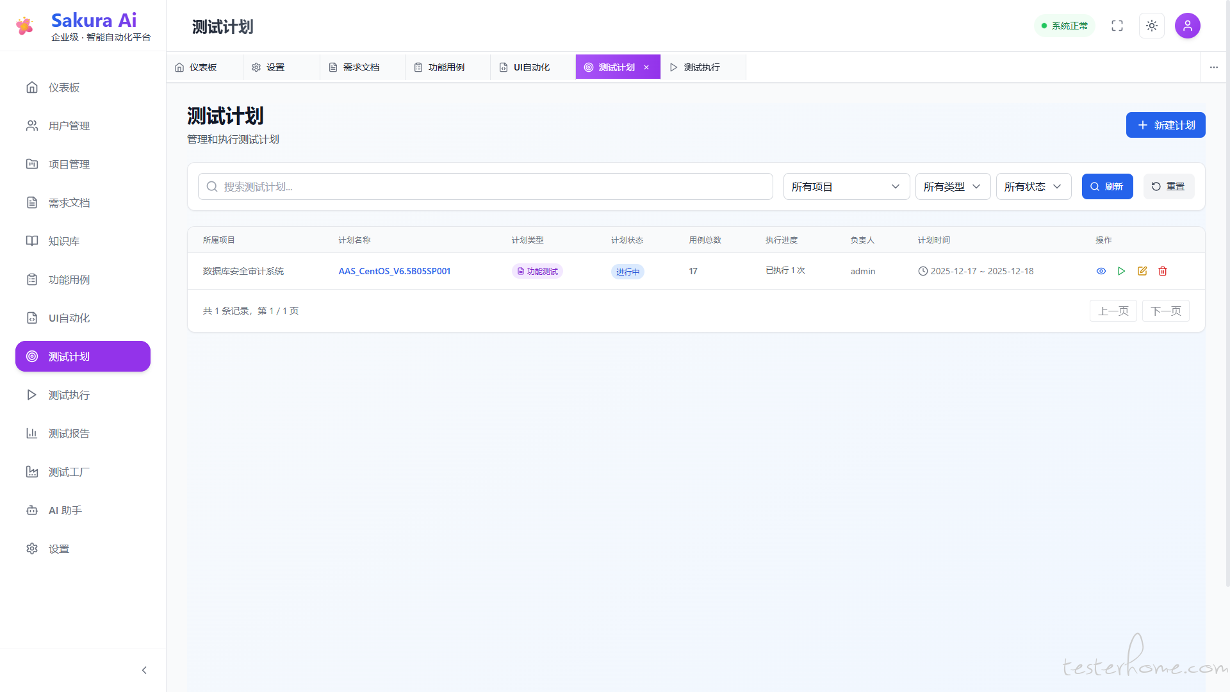The image size is (1230, 692).
Task: Open AI 助手 in the sidebar
Action: coord(65,511)
